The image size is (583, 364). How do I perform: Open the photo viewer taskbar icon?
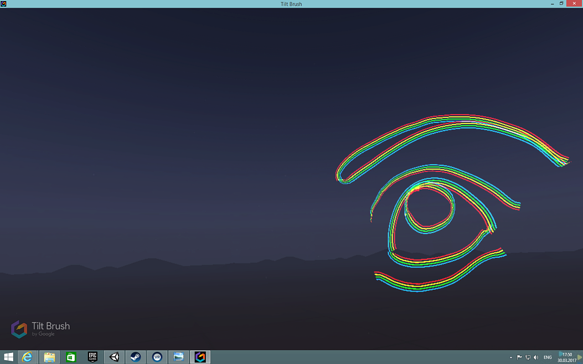point(178,357)
